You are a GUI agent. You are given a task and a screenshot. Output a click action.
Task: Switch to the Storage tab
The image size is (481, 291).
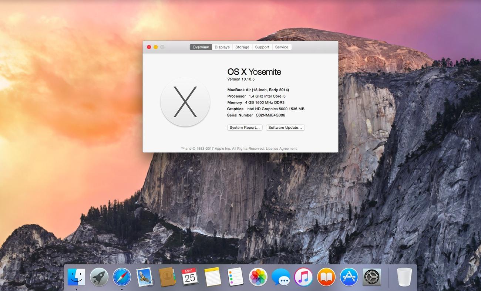tap(242, 47)
